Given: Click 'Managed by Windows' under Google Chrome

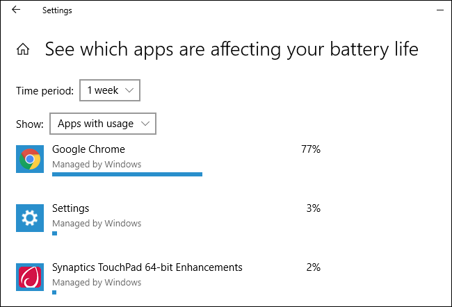Looking at the screenshot, I should tap(97, 165).
